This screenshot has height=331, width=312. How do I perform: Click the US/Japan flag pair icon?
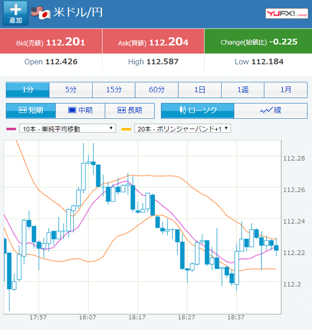point(41,13)
